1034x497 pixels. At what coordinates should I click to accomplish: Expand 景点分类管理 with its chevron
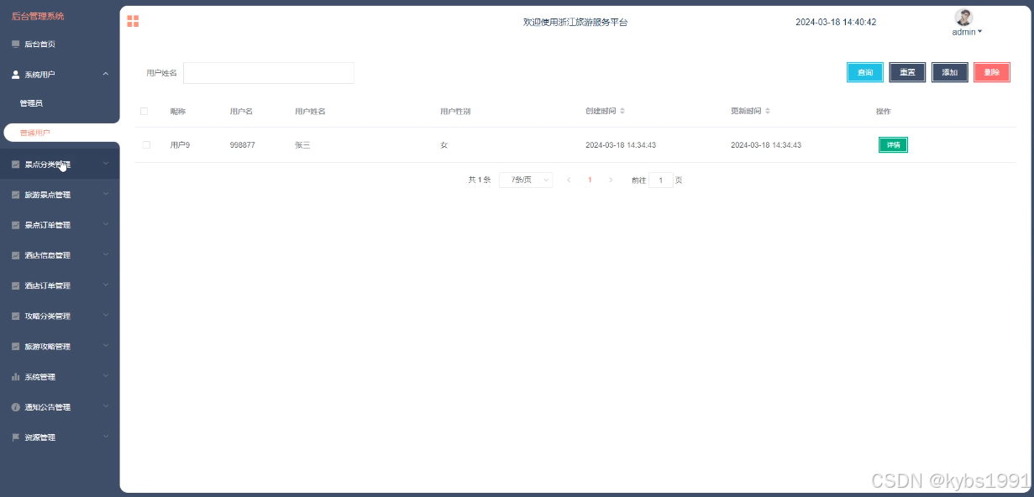[x=106, y=165]
